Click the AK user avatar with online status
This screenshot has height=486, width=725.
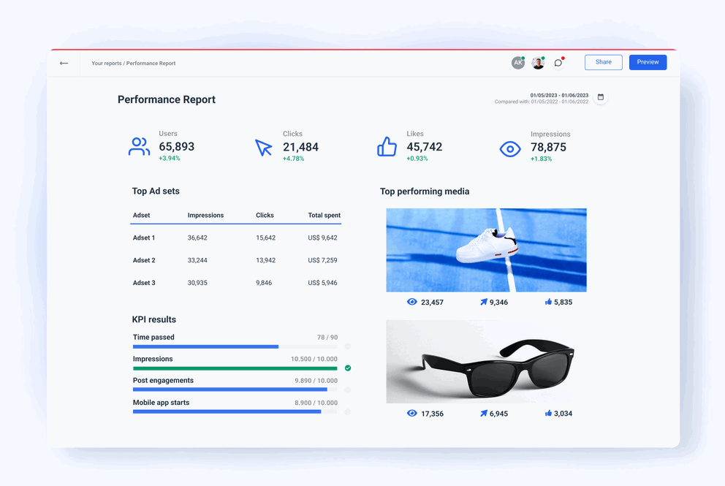pyautogui.click(x=518, y=62)
